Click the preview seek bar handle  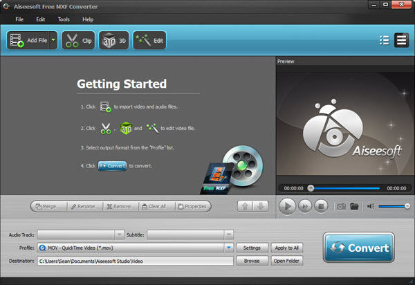click(311, 188)
